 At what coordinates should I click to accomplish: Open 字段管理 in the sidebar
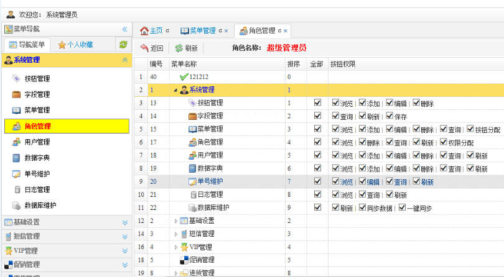pos(37,94)
